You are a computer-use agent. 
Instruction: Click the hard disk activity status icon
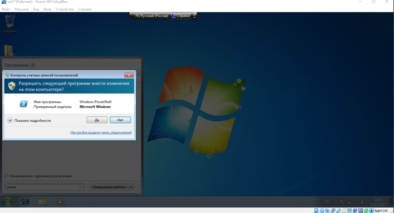pyautogui.click(x=316, y=211)
